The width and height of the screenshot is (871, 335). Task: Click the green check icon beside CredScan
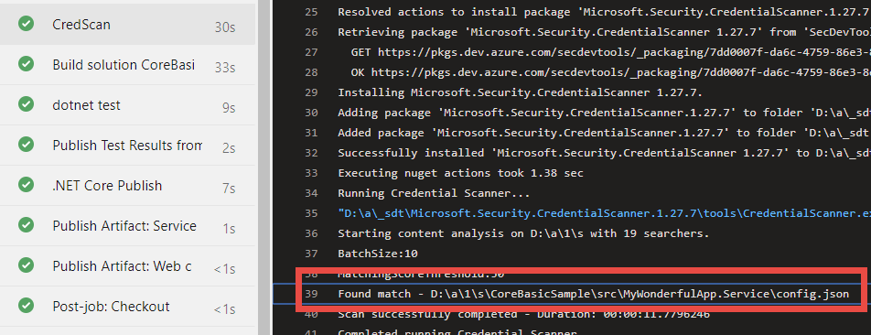26,24
